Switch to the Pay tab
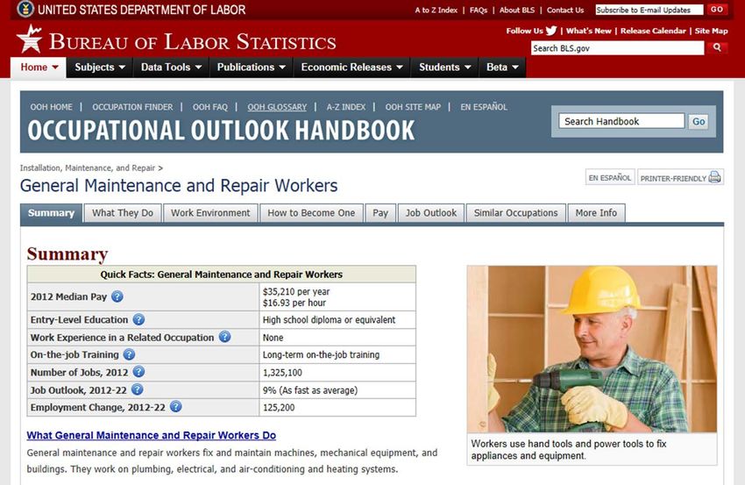This screenshot has height=485, width=745. (x=380, y=213)
